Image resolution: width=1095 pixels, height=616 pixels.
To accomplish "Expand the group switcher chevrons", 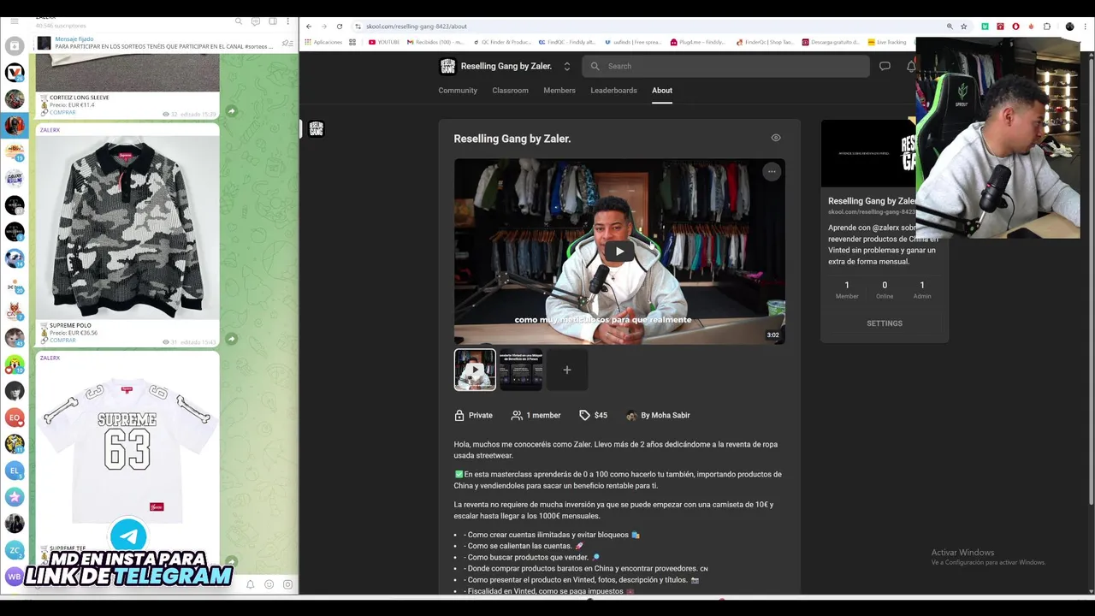I will 566,66.
